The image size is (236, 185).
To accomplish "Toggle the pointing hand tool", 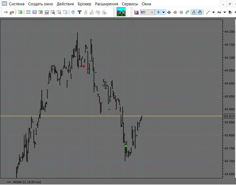I will (194, 12).
